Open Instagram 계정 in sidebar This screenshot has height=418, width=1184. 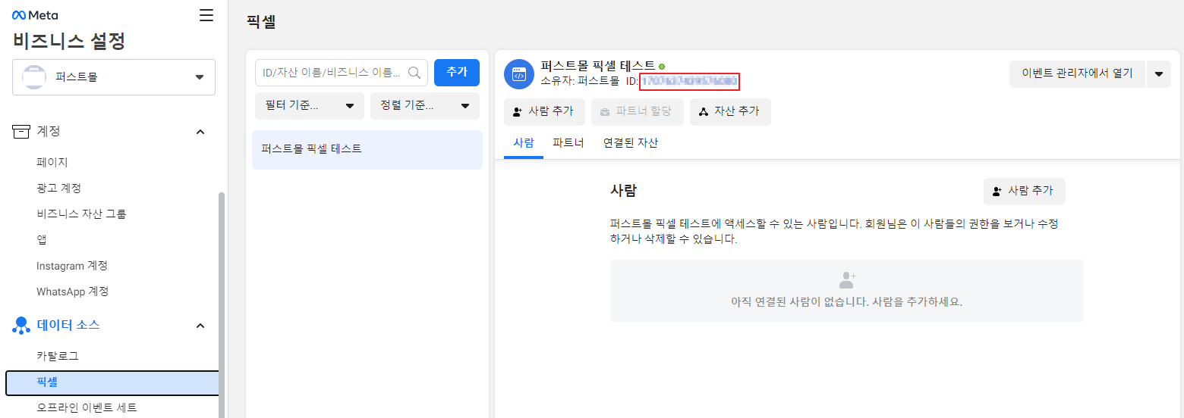point(72,266)
